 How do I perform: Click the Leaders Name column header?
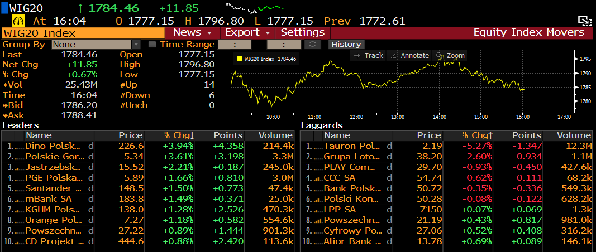[59, 135]
